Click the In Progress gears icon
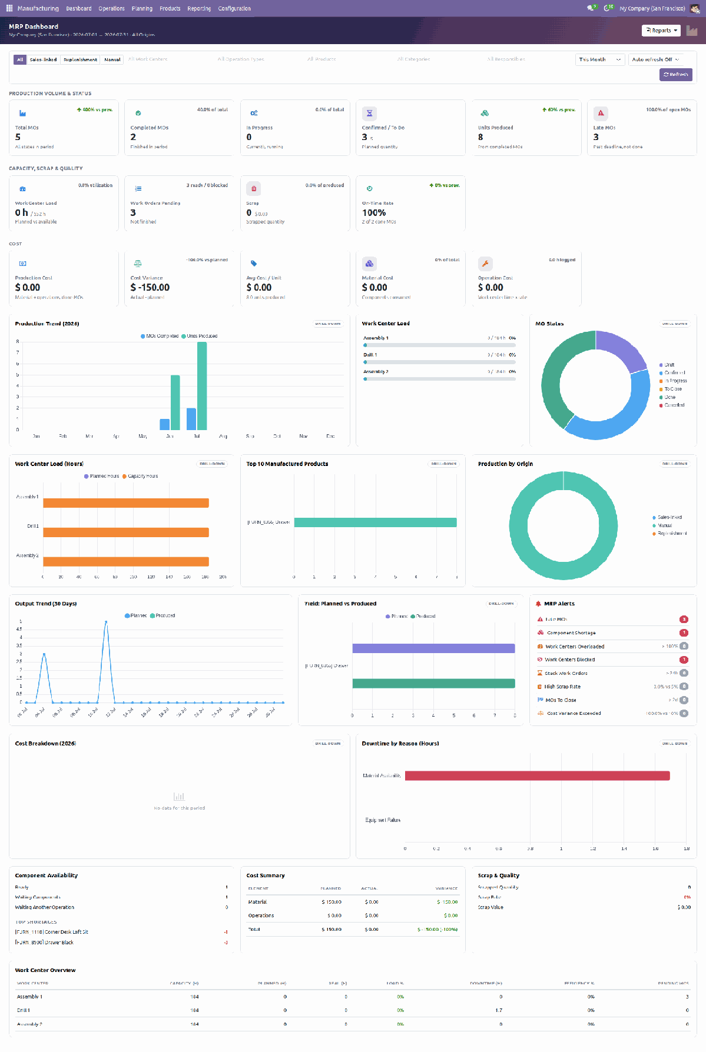 254,113
